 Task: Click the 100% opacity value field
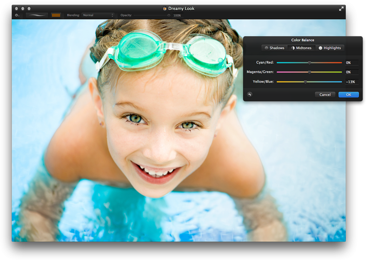click(x=177, y=15)
